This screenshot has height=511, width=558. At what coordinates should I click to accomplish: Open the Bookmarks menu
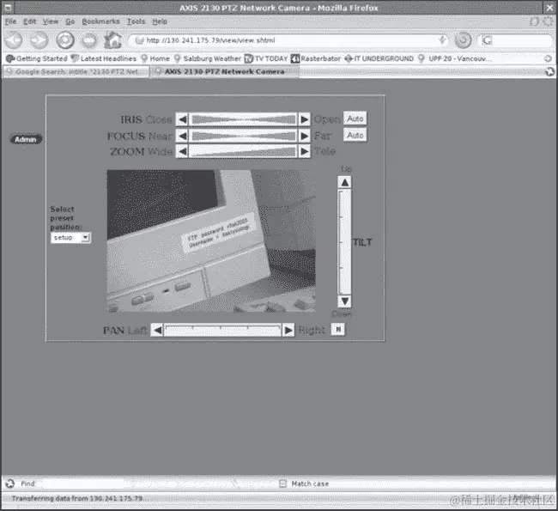100,21
